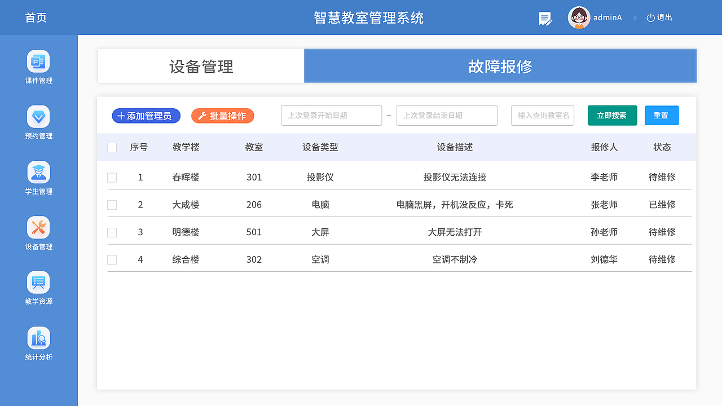Viewport: 722px width, 406px height.
Task: Click the 大屏 device type cell
Action: coord(320,232)
